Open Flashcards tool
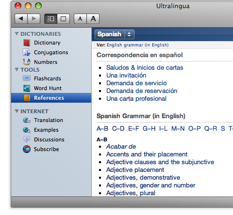Image resolution: width=233 pixels, height=215 pixels. 48,78
